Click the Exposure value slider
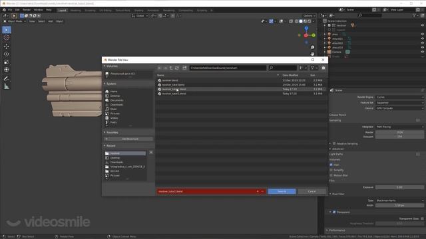 [x=399, y=187]
